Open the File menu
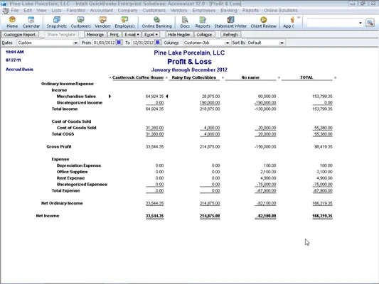379x284 pixels. pyautogui.click(x=15, y=11)
